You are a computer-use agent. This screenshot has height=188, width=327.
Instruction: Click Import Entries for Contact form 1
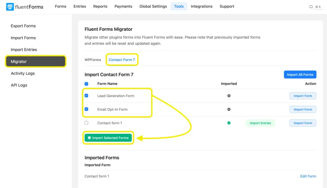click(x=260, y=123)
